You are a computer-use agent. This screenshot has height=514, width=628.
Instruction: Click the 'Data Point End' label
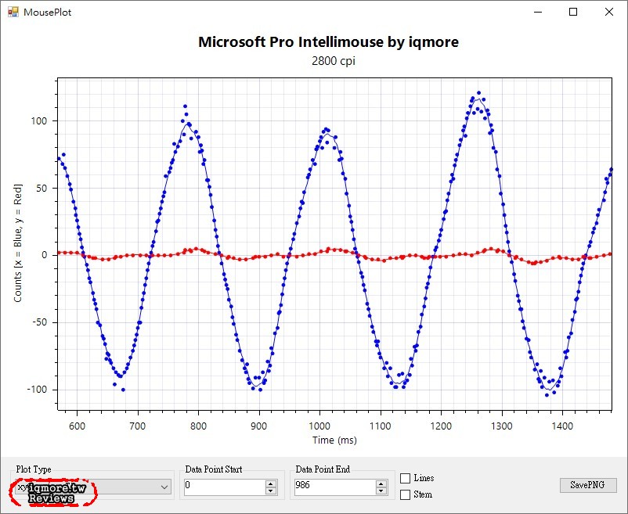(x=323, y=469)
